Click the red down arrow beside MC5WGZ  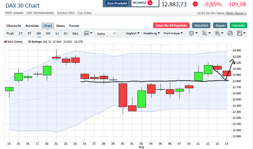150,3
